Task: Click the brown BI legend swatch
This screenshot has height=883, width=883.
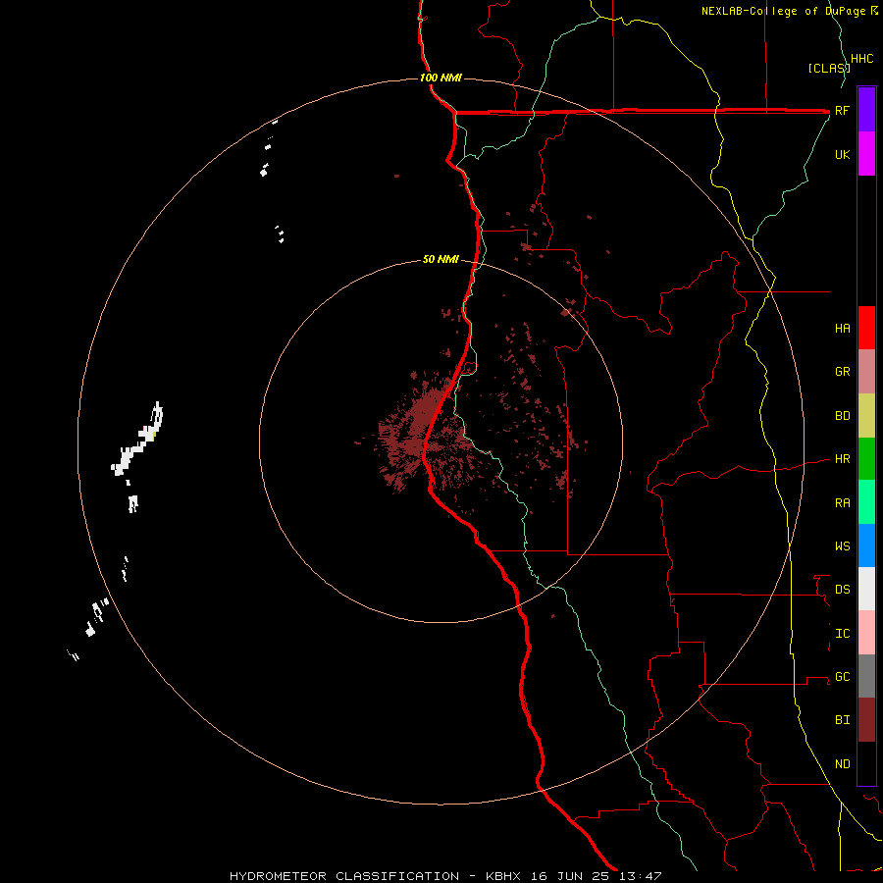Action: (866, 720)
